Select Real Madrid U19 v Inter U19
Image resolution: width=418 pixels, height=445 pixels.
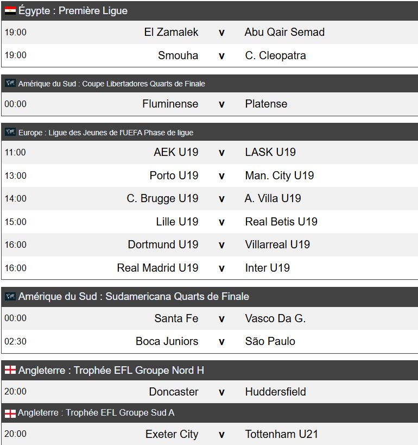click(x=210, y=268)
